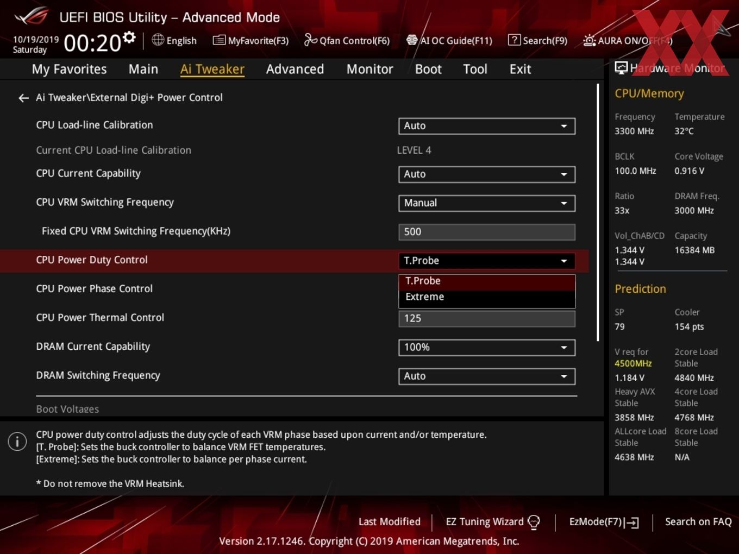The height and width of the screenshot is (554, 739).
Task: Click the MyFavorite list icon
Action: click(219, 40)
